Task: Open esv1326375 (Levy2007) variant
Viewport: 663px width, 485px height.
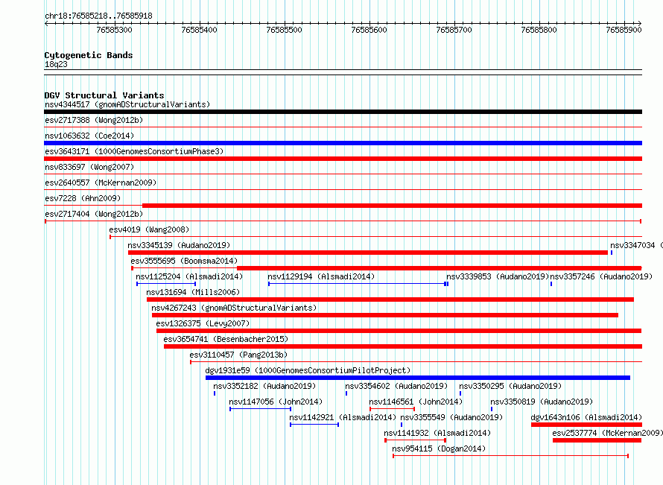Action: [x=203, y=323]
